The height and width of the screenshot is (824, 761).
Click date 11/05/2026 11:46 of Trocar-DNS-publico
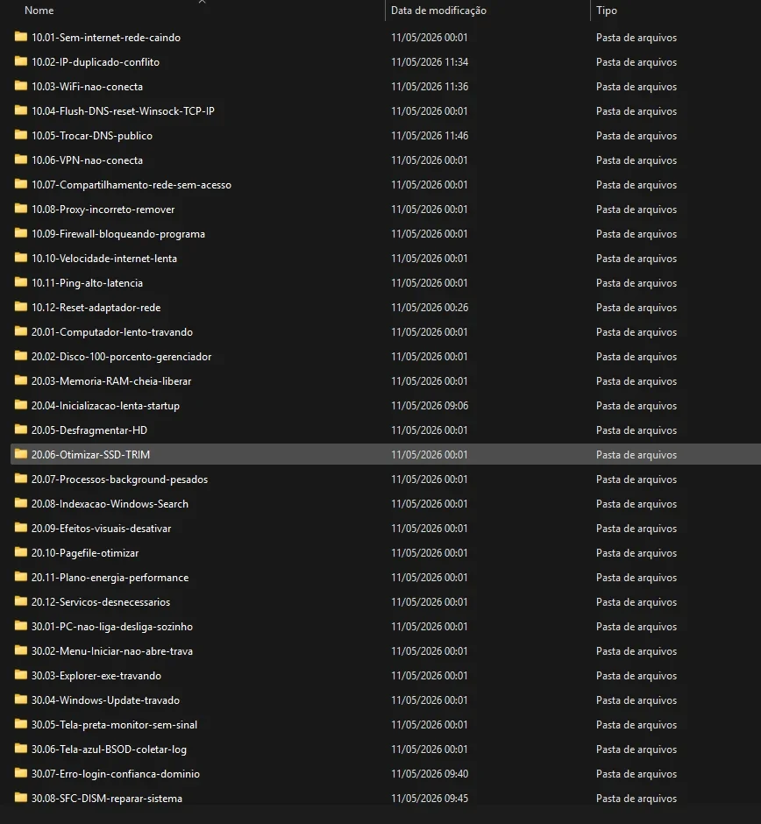point(430,136)
